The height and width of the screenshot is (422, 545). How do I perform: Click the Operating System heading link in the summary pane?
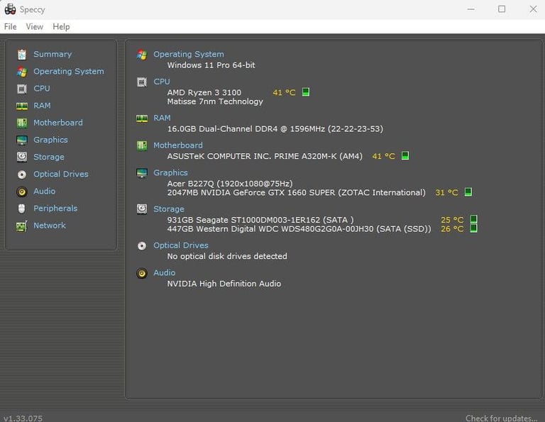pyautogui.click(x=189, y=54)
